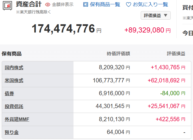Click the total gain +89,329,080 円
Viewport: 193px width, 140px height.
pyautogui.click(x=148, y=30)
